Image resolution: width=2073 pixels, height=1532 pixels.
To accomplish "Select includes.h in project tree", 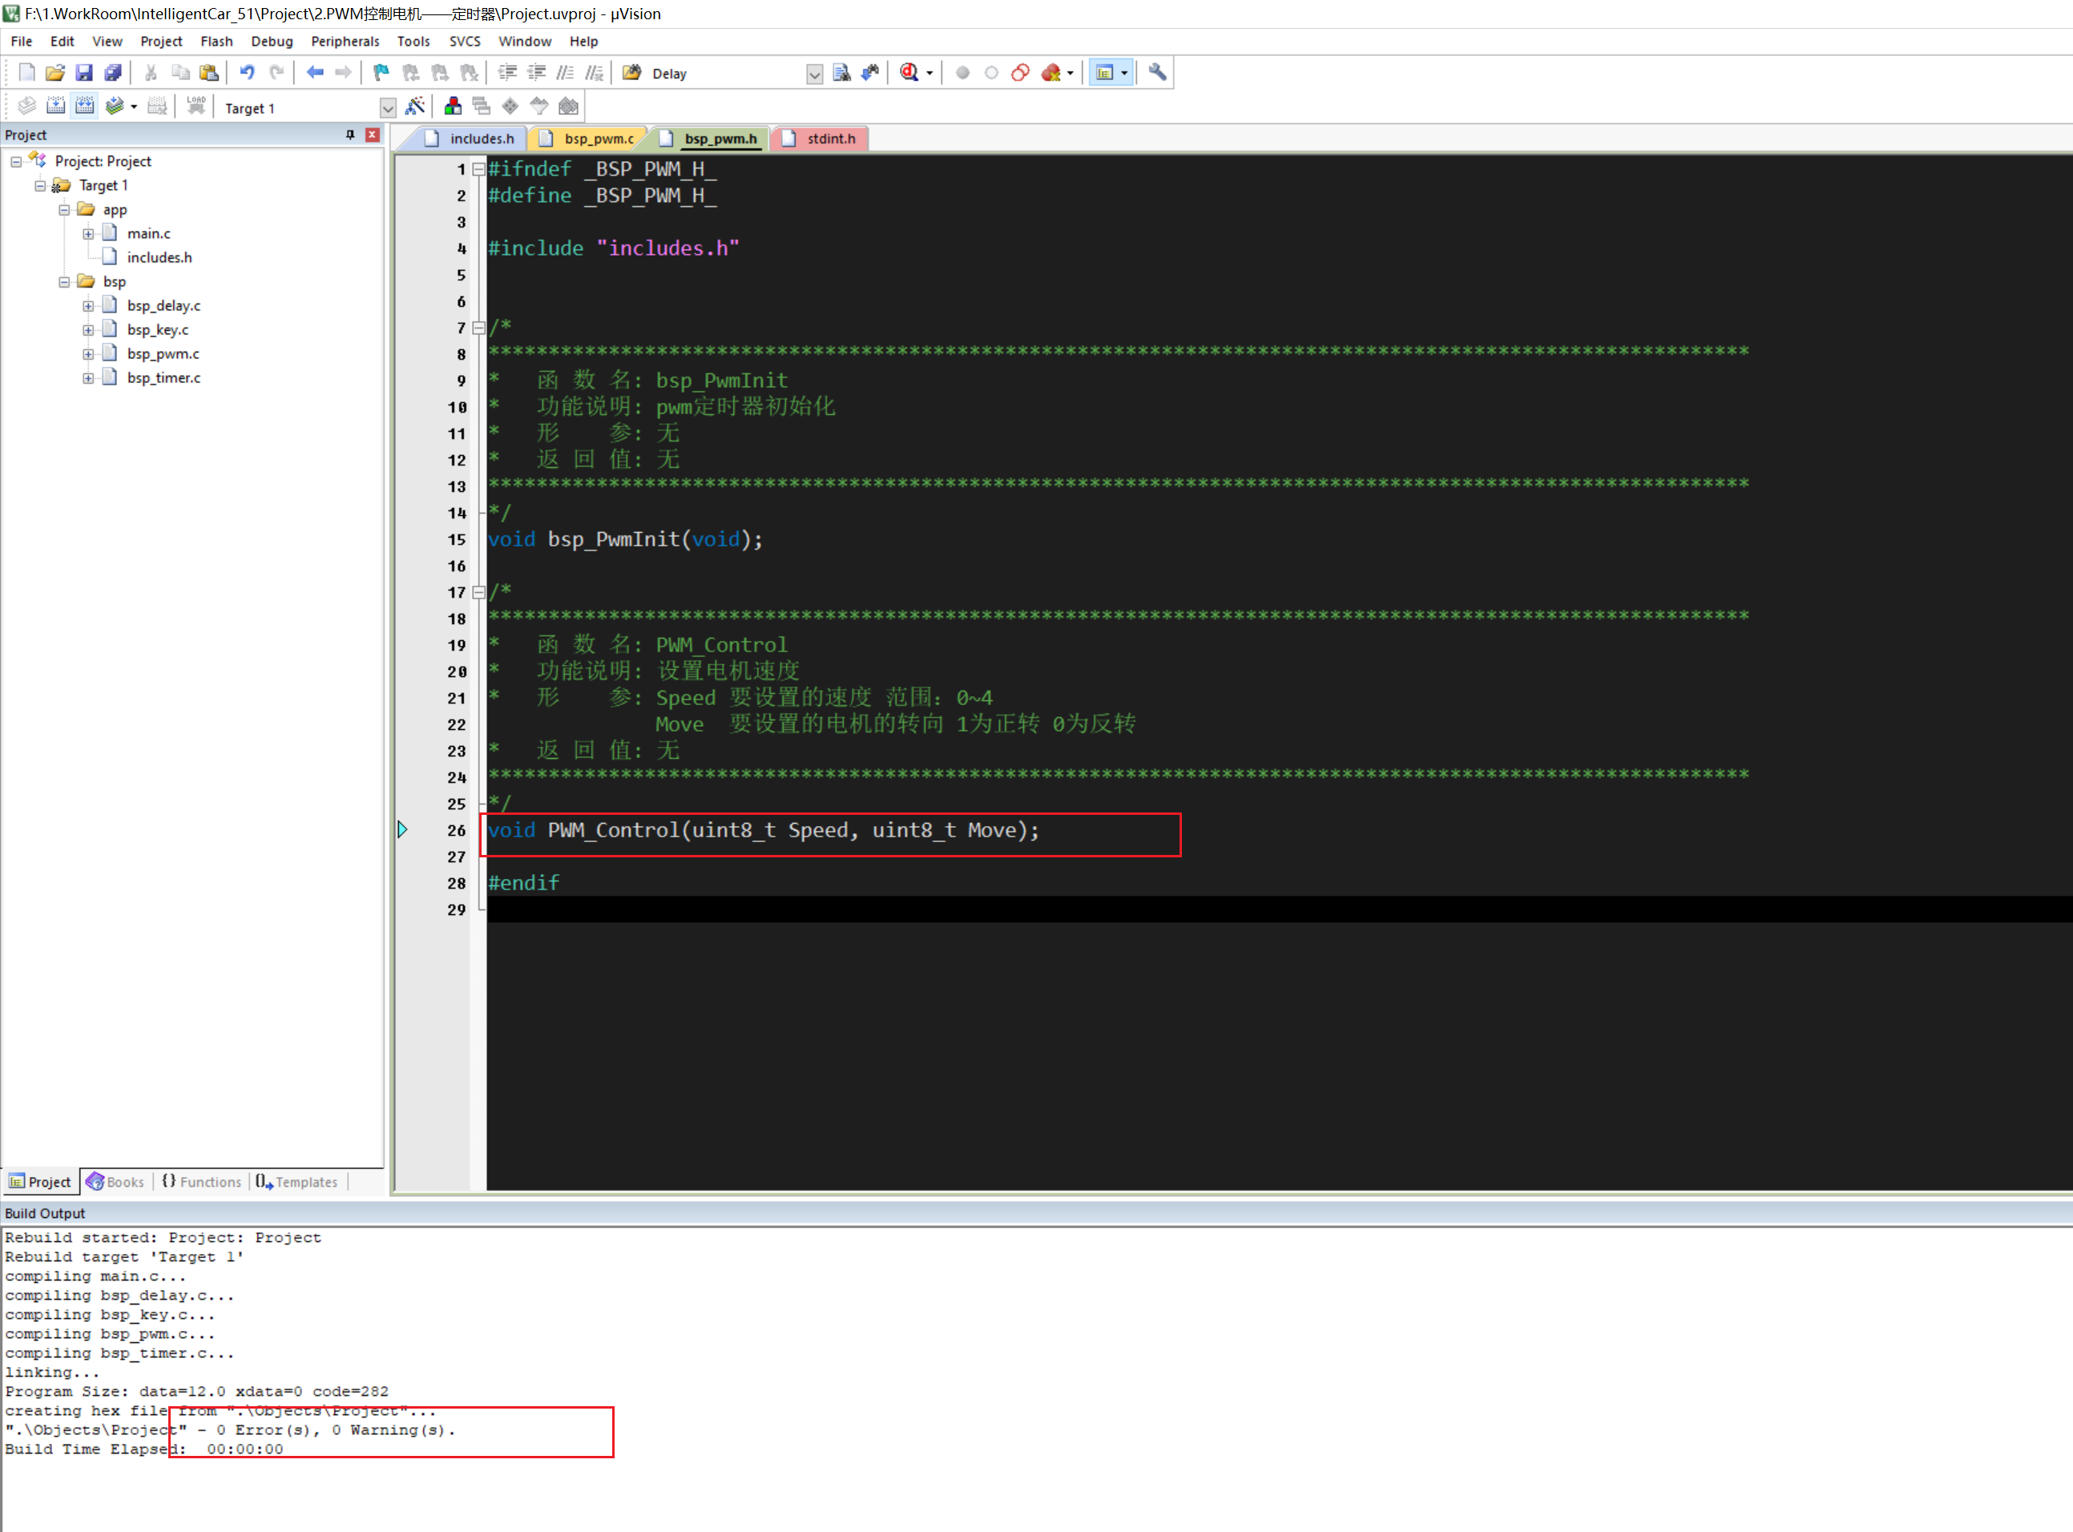I will (159, 258).
